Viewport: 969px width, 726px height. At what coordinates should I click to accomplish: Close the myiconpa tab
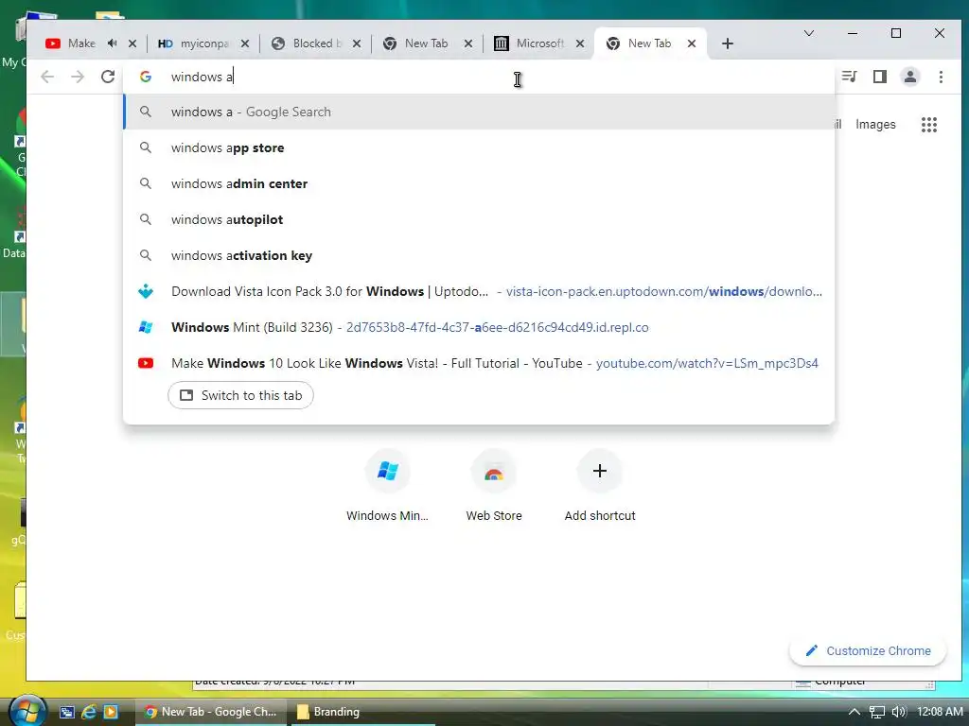(245, 43)
